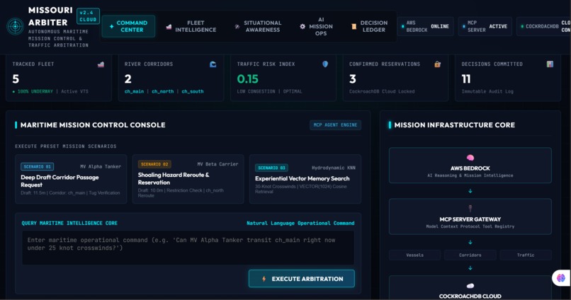The width and height of the screenshot is (571, 300).
Task: Click 'CockroachDB Cloud Locked' text
Action: click(x=382, y=91)
